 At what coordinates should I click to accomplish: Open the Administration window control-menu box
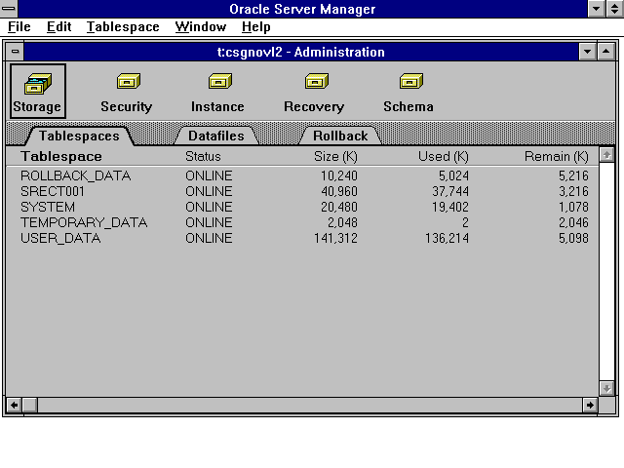click(16, 52)
